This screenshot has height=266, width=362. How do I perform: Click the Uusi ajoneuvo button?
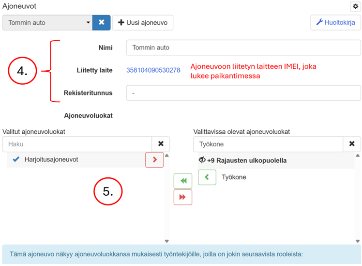click(x=143, y=22)
